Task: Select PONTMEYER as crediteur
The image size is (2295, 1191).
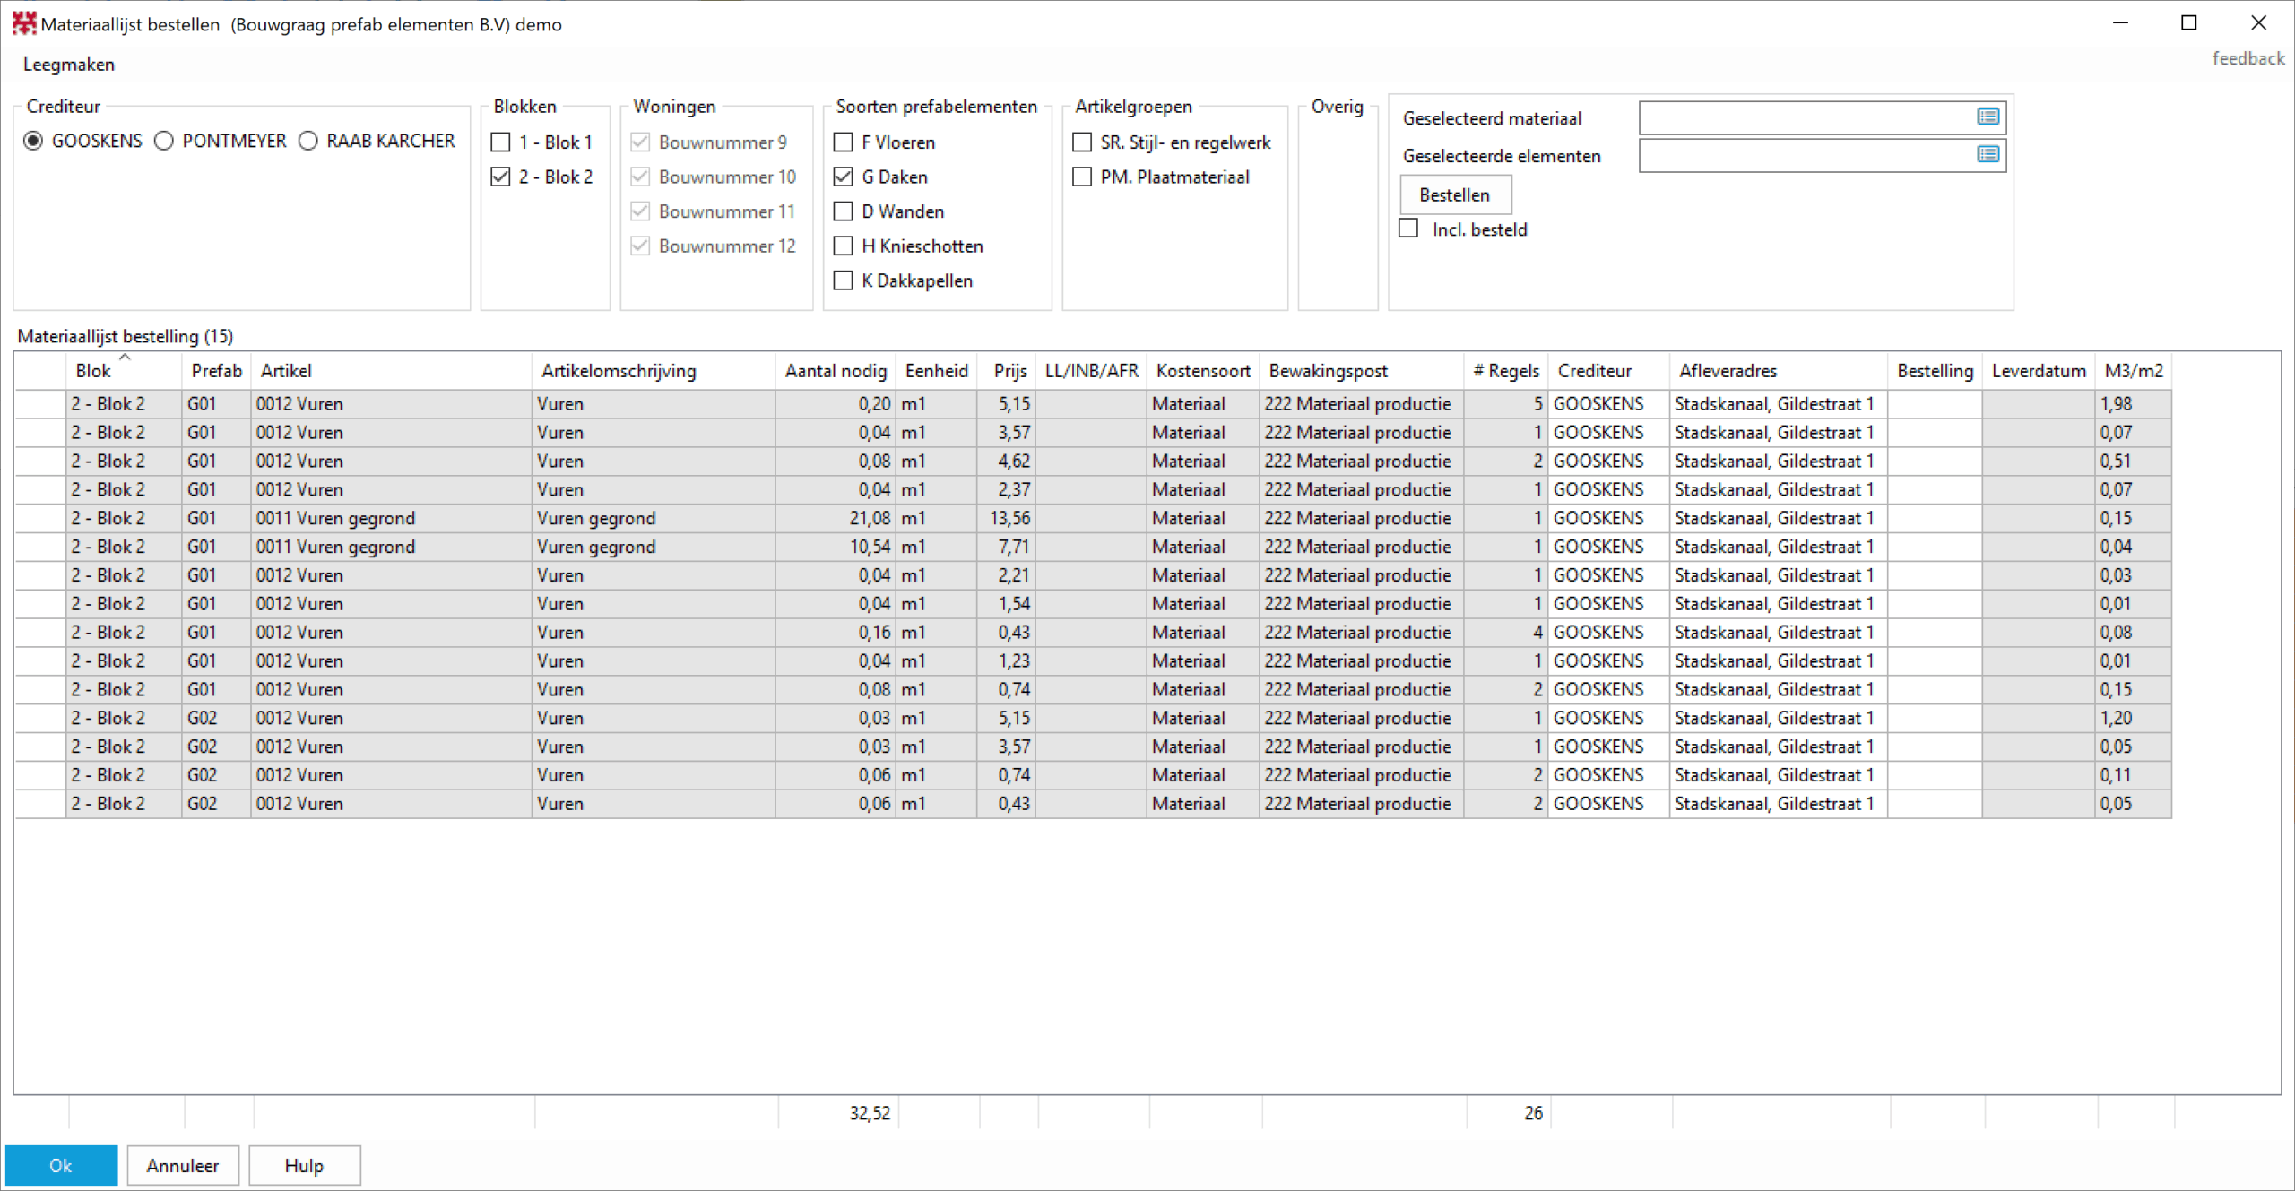Action: click(164, 141)
